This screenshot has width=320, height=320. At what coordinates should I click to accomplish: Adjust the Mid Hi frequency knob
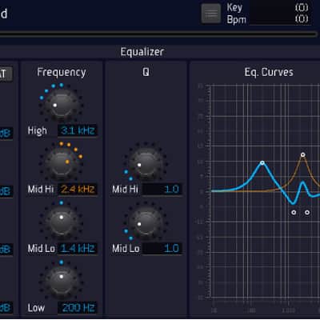tap(61, 164)
